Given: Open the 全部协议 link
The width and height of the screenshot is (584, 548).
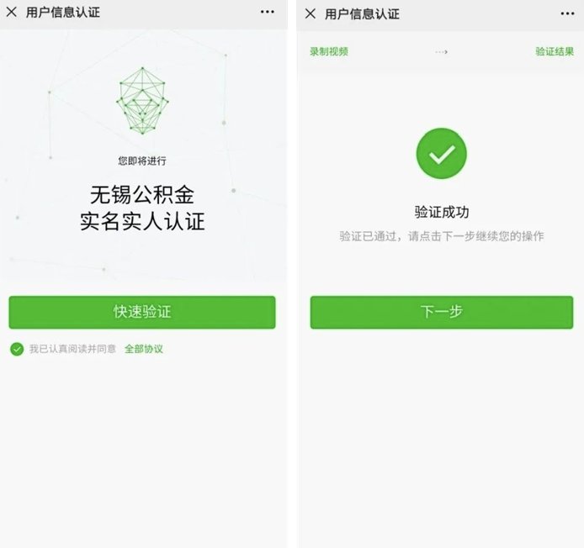Looking at the screenshot, I should pyautogui.click(x=144, y=349).
